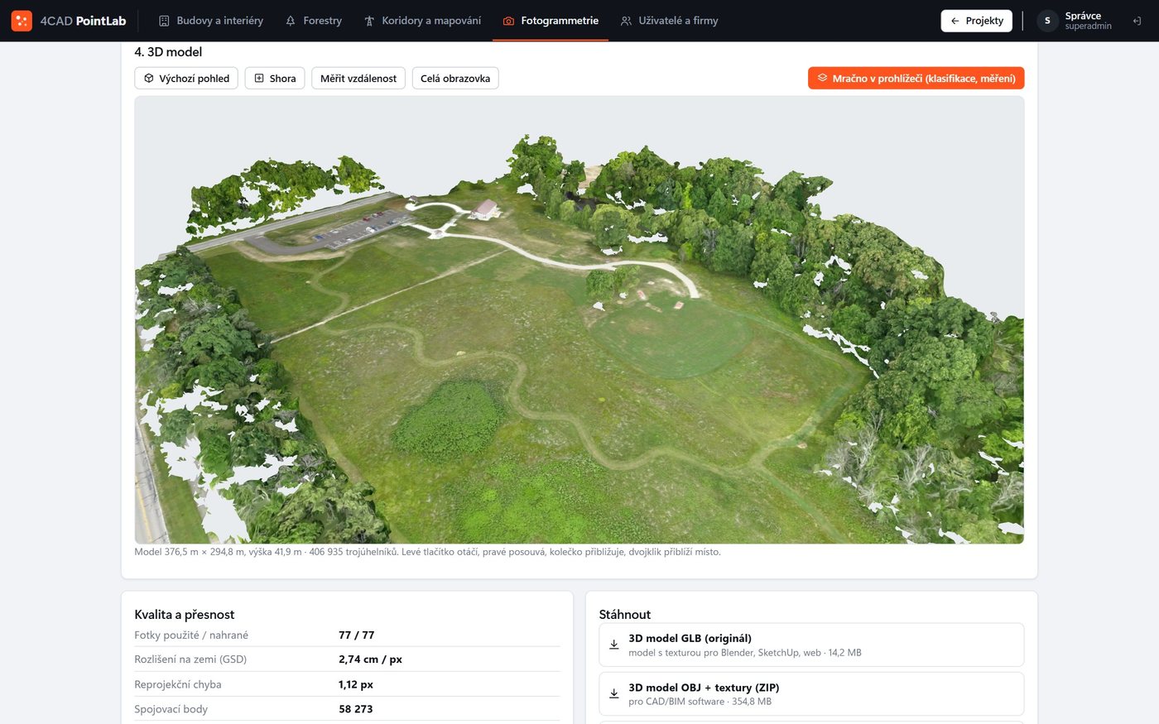The image size is (1159, 724).
Task: Download icon for 3D model GLB (originál)
Action: pyautogui.click(x=614, y=645)
